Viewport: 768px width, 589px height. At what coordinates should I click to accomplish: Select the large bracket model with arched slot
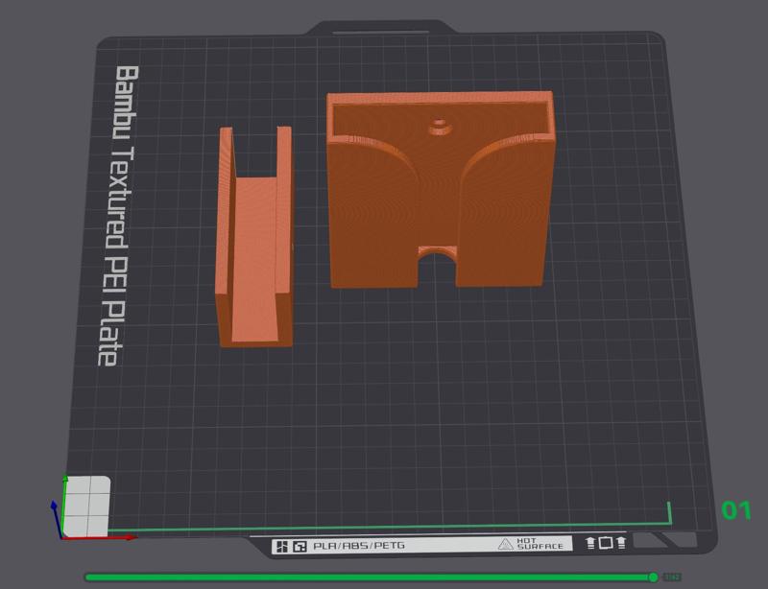[441, 190]
